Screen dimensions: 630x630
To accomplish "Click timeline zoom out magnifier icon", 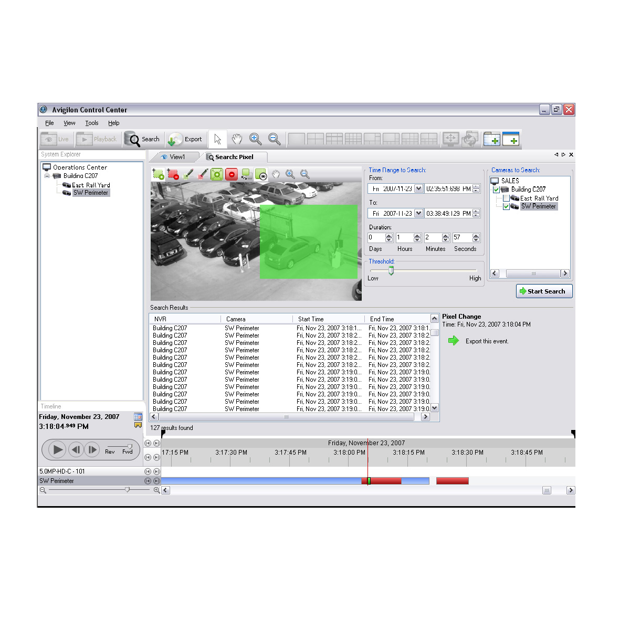I will pyautogui.click(x=43, y=490).
